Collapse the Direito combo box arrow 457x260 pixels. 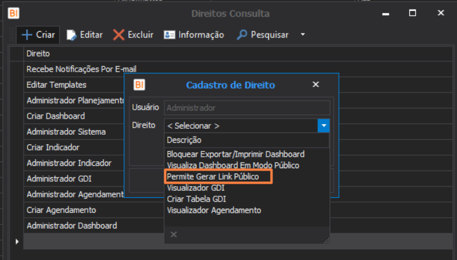click(x=323, y=126)
